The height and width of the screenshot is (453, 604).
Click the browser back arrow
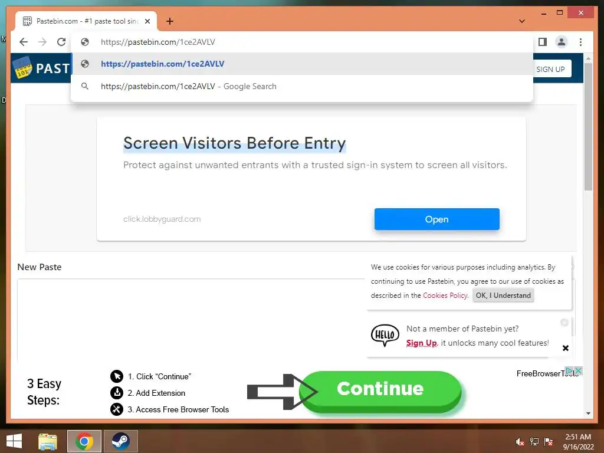click(x=24, y=42)
